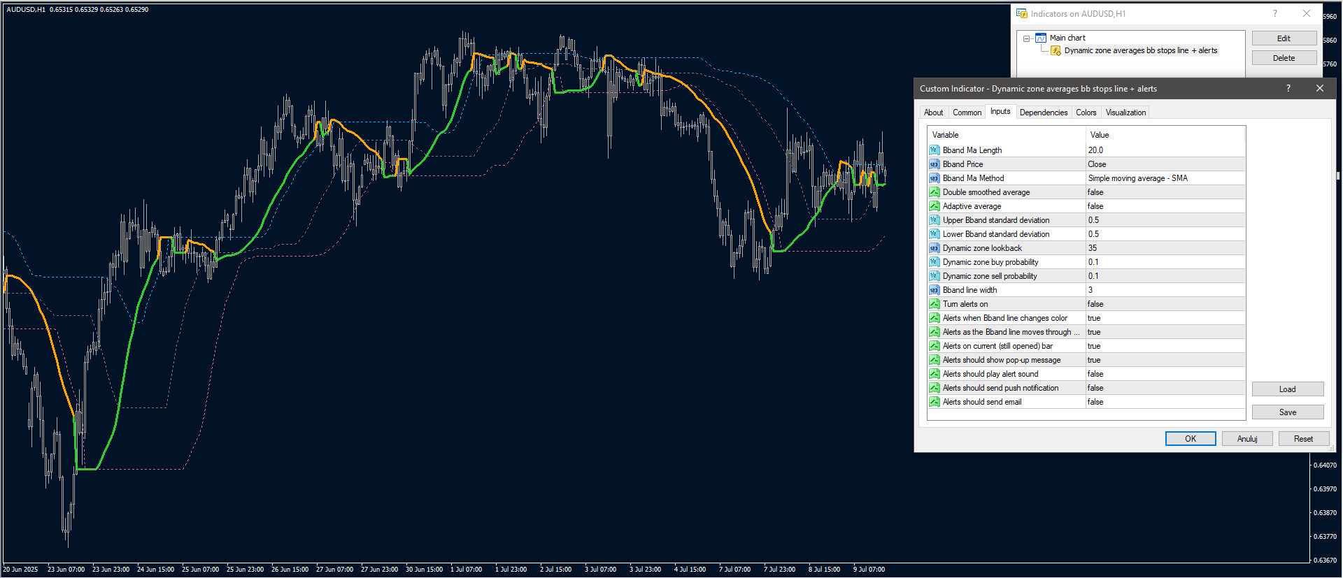Click the Edit button in the Indicators window

coord(1284,38)
